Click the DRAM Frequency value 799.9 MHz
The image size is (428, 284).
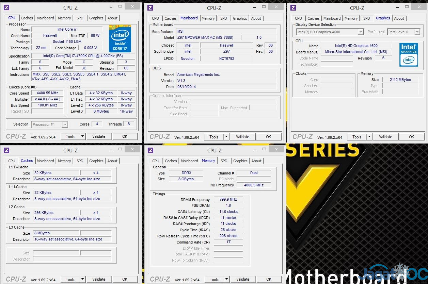228,200
